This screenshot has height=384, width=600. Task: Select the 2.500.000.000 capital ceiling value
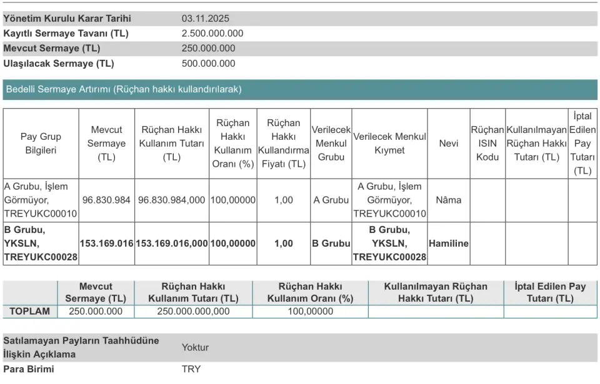pos(212,34)
